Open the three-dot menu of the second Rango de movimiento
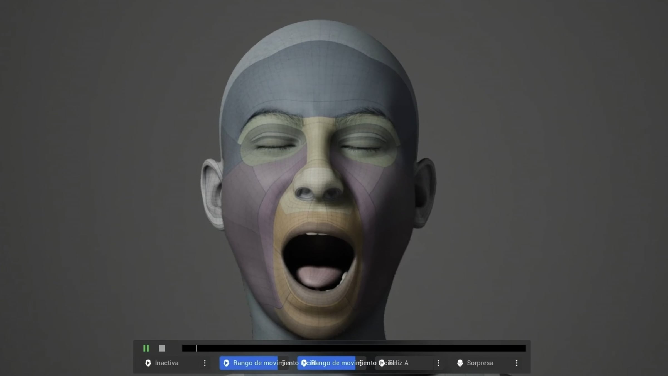Image resolution: width=668 pixels, height=376 pixels. click(361, 363)
